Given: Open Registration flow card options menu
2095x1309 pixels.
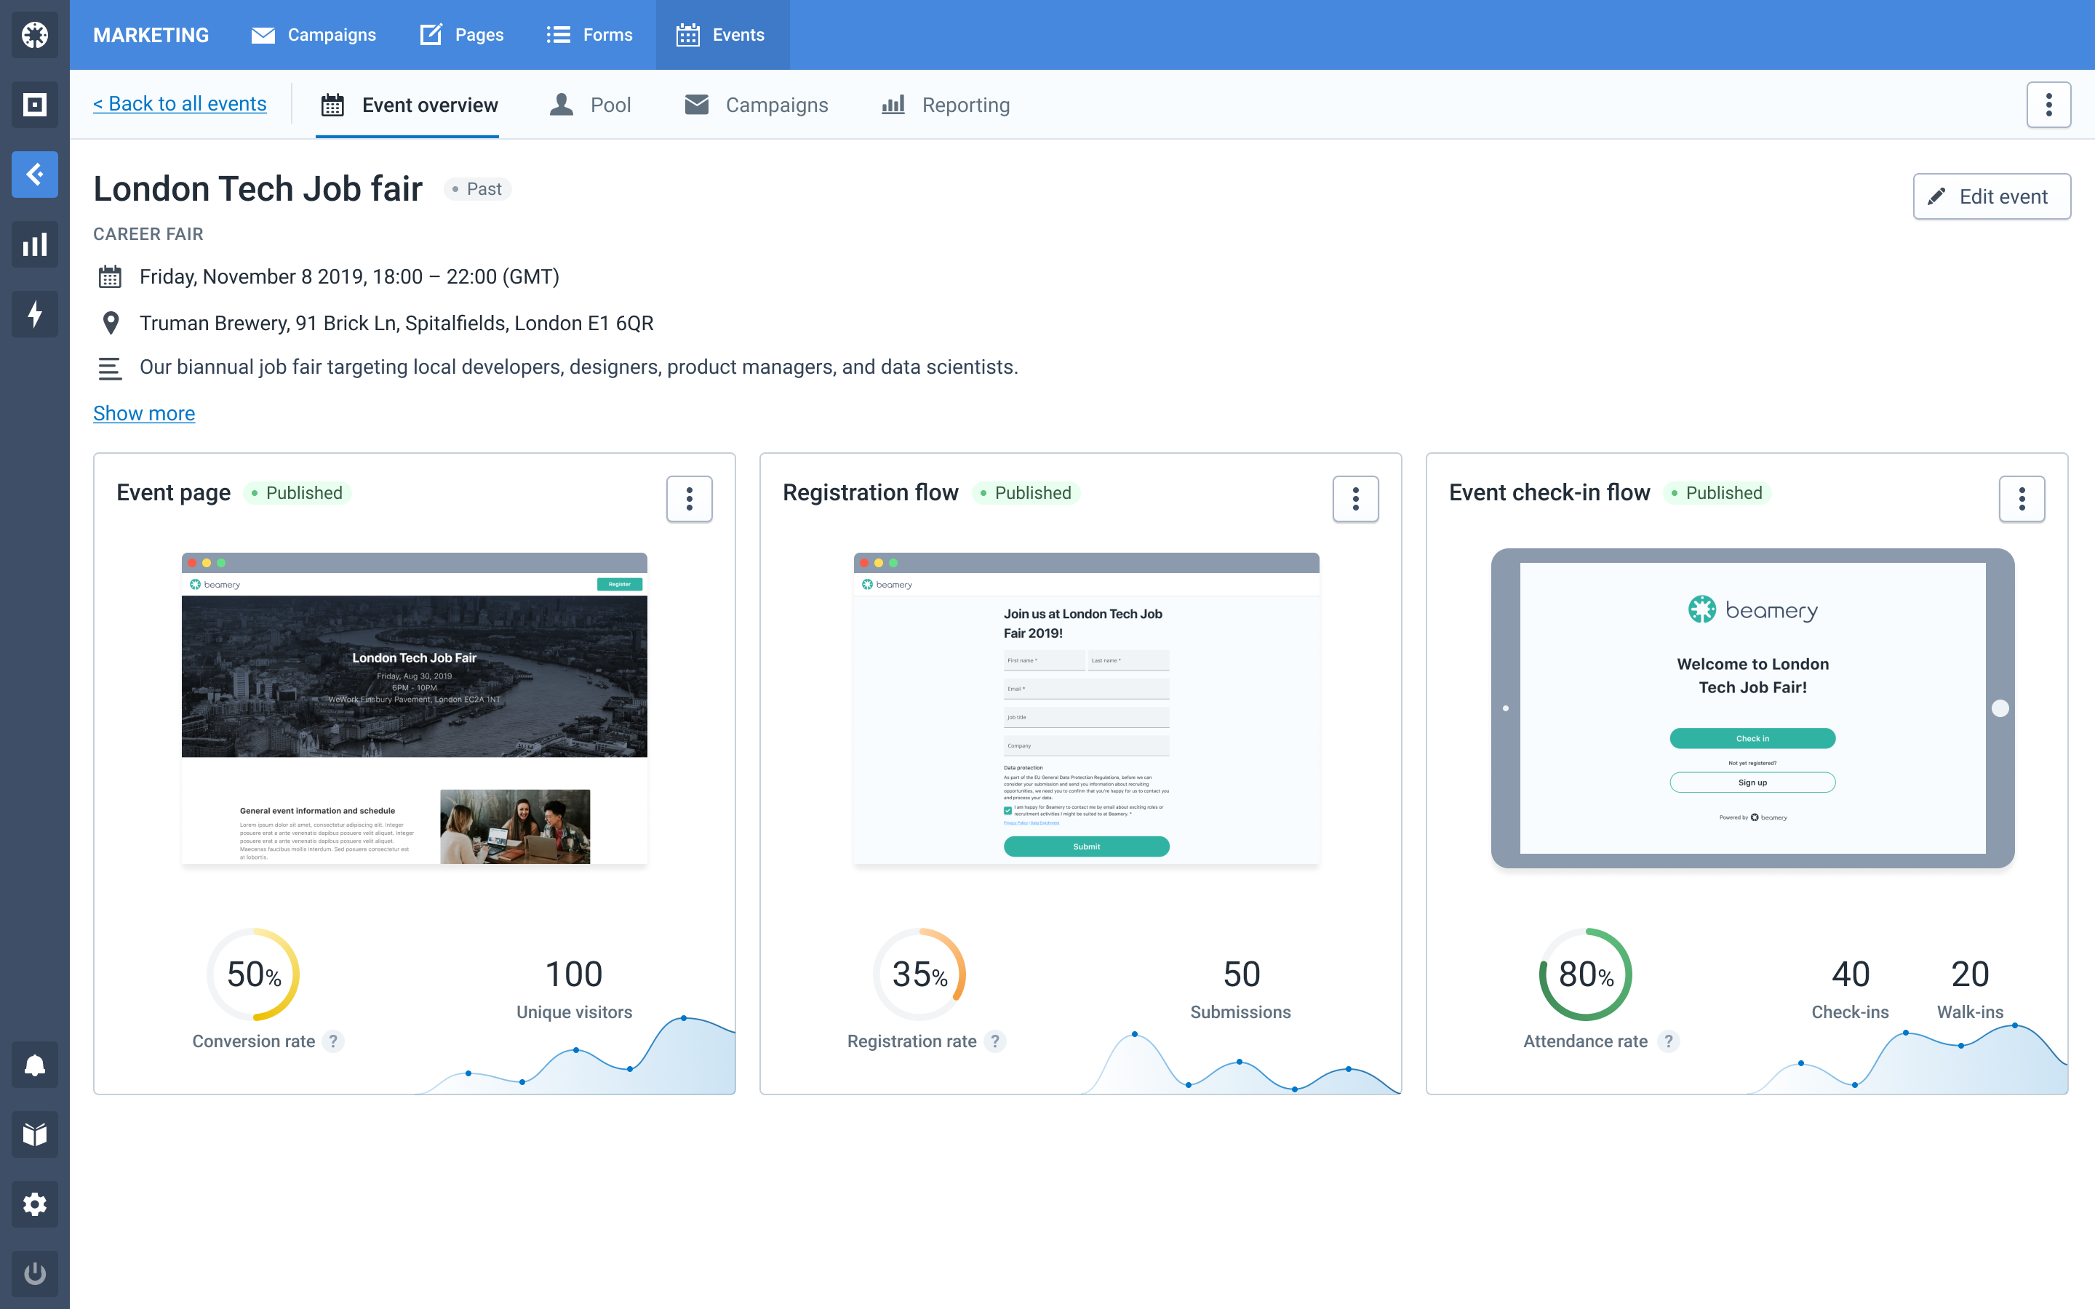Looking at the screenshot, I should coord(1354,499).
